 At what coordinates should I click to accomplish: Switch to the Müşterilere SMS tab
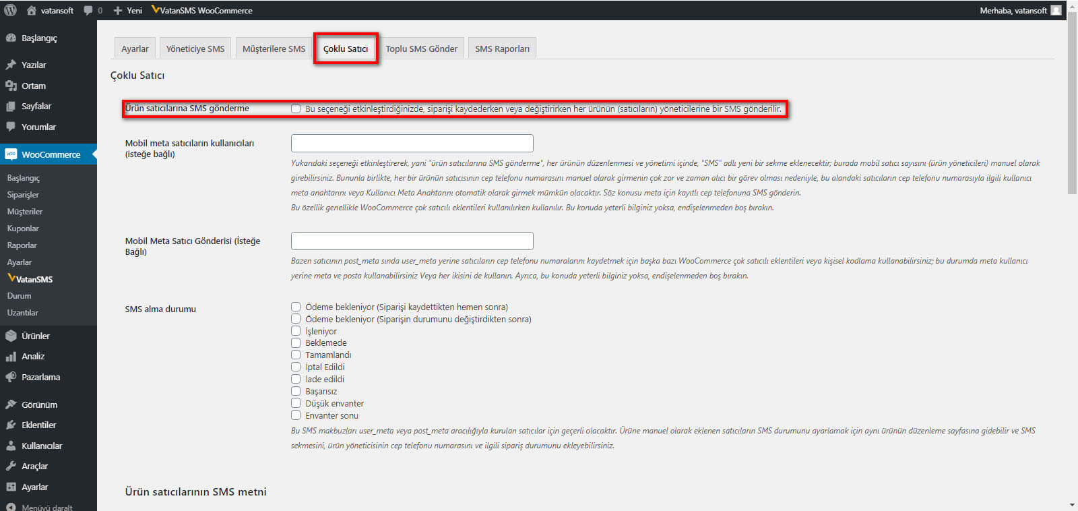[274, 49]
